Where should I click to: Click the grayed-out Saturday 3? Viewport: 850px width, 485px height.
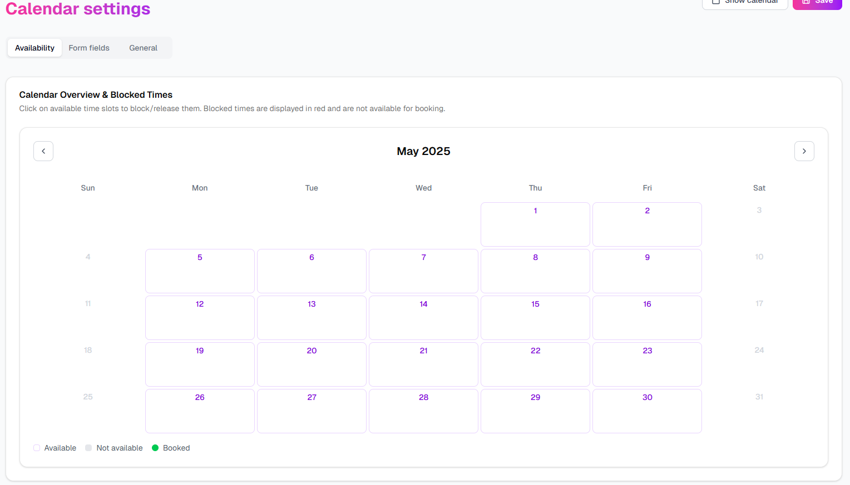point(759,210)
